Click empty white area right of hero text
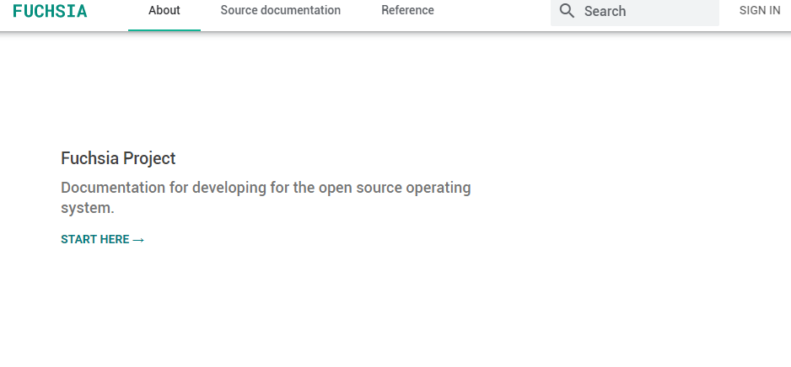Image resolution: width=791 pixels, height=367 pixels. pyautogui.click(x=631, y=196)
